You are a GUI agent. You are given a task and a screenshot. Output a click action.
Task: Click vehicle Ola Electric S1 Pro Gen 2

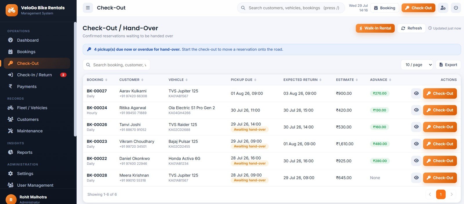[x=192, y=108]
